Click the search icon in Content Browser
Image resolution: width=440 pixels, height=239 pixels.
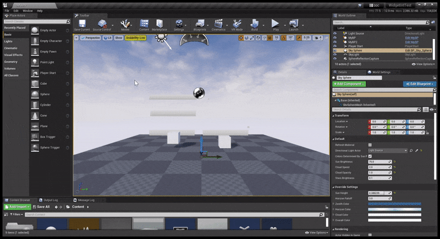pyautogui.click(x=321, y=215)
